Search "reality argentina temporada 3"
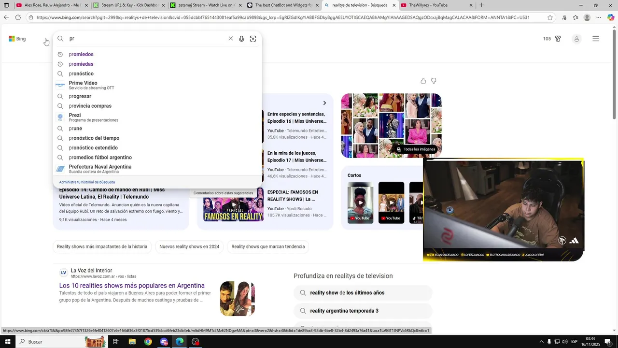 coord(363,311)
